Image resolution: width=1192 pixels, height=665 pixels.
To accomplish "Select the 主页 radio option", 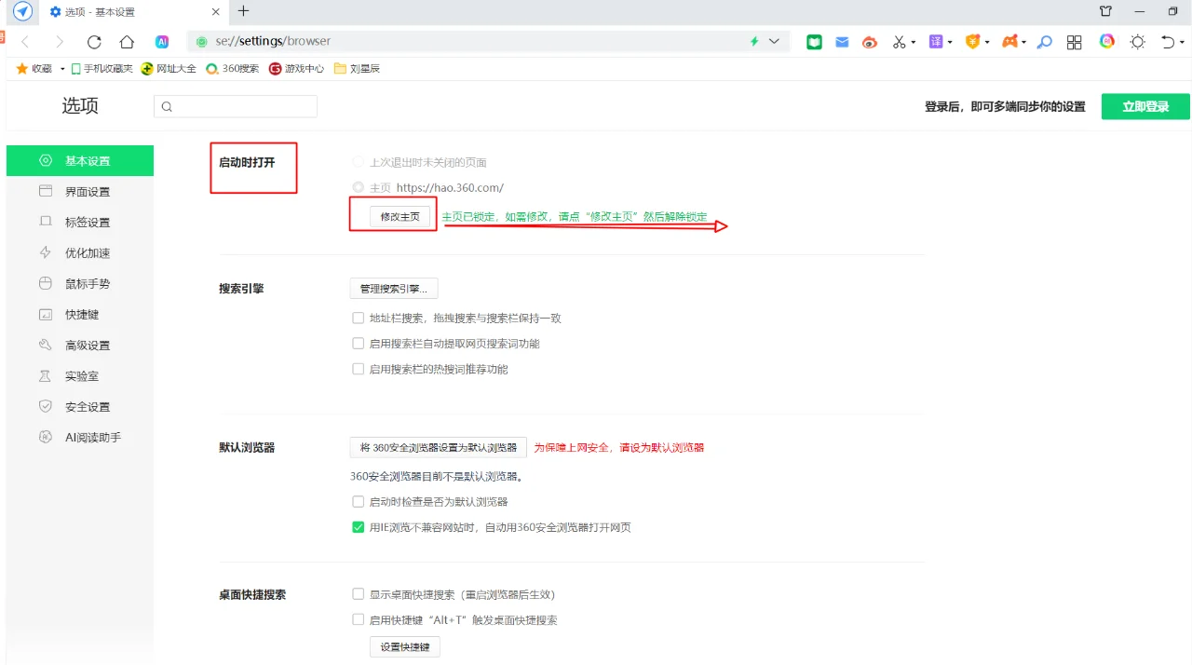I will [x=359, y=187].
